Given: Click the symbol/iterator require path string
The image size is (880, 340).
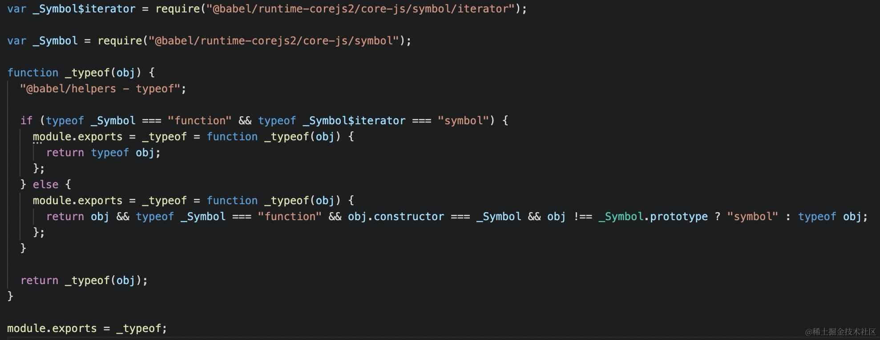Looking at the screenshot, I should [x=361, y=9].
